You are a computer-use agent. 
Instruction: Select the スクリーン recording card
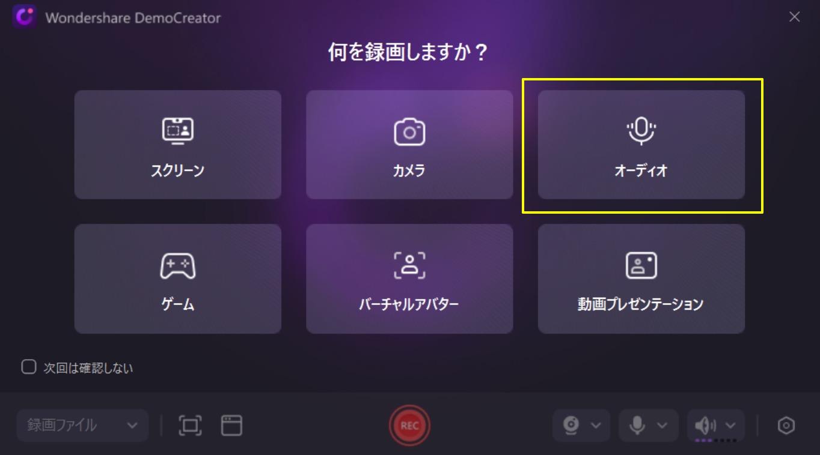click(177, 145)
